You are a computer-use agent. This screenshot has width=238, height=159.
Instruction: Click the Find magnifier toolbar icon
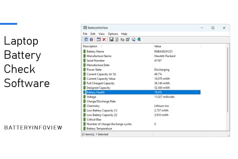[133, 39]
